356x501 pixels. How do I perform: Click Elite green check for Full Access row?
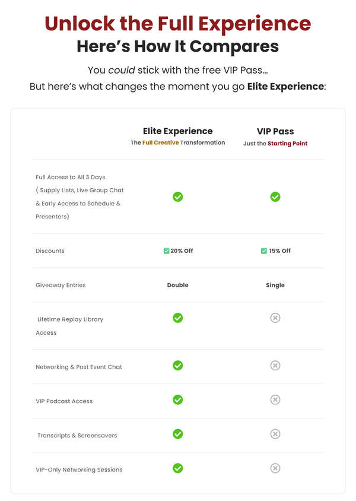pos(177,196)
